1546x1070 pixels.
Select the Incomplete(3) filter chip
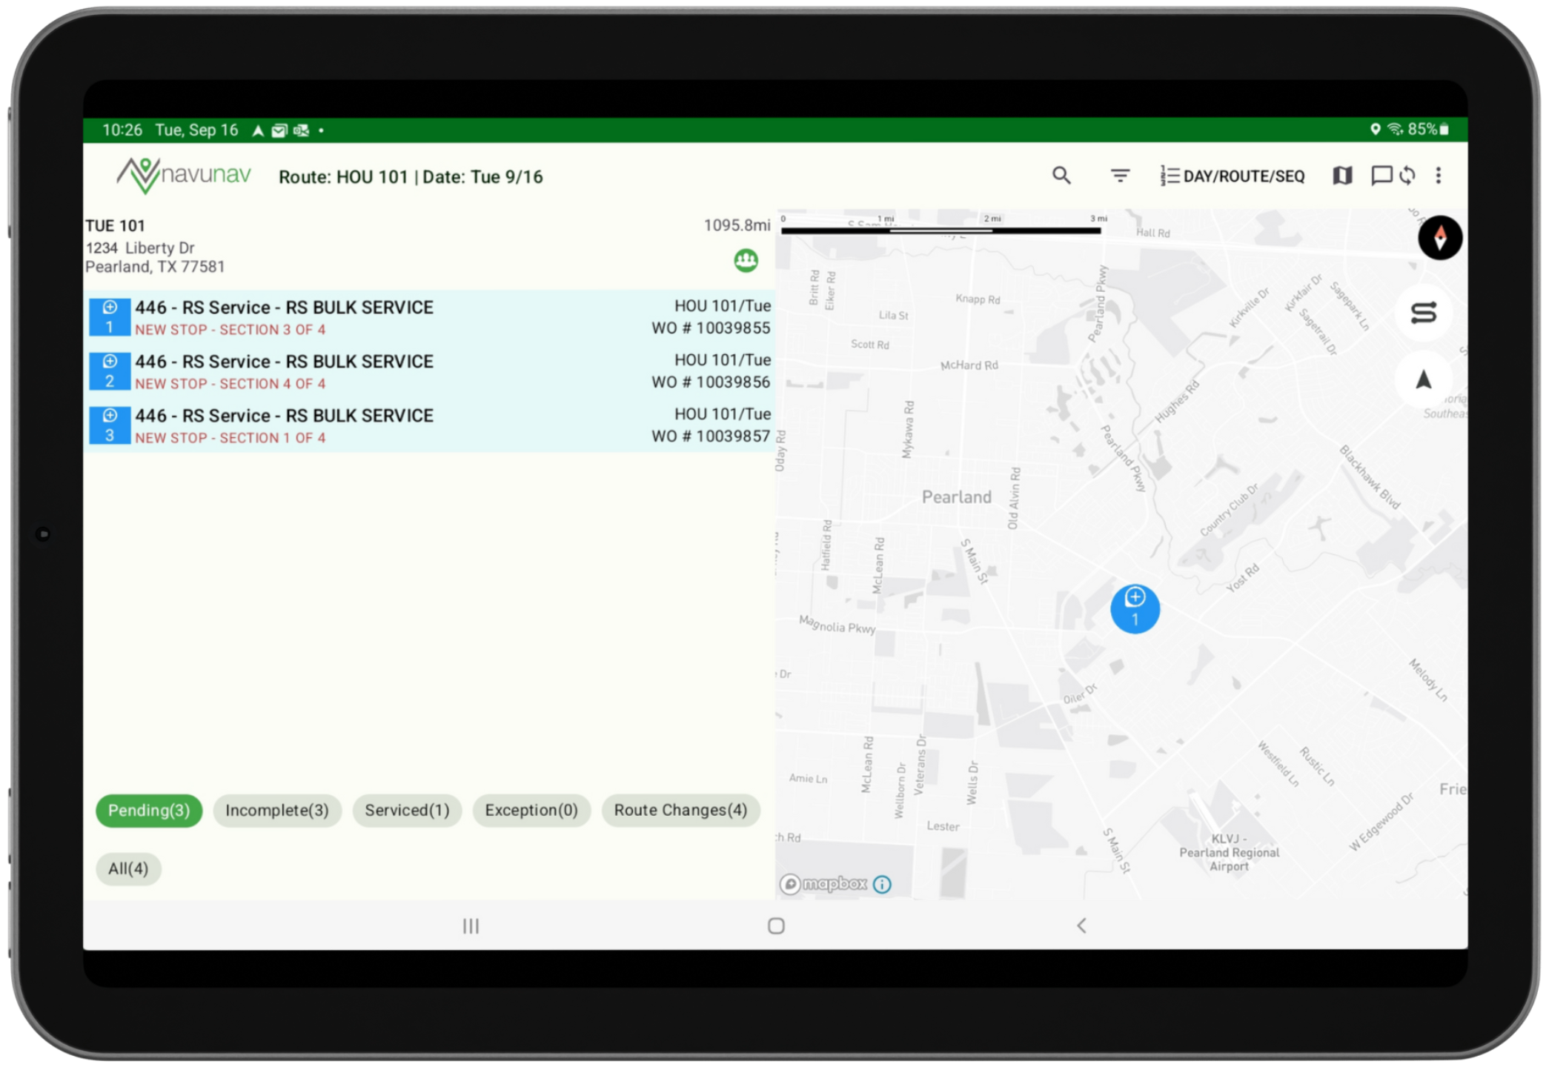(276, 810)
